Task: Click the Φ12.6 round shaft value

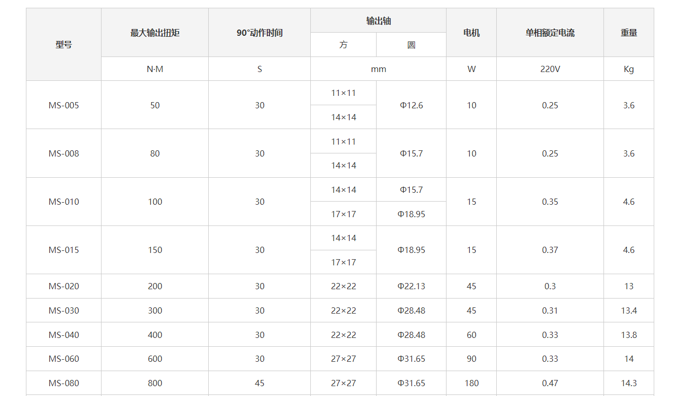Action: [411, 105]
